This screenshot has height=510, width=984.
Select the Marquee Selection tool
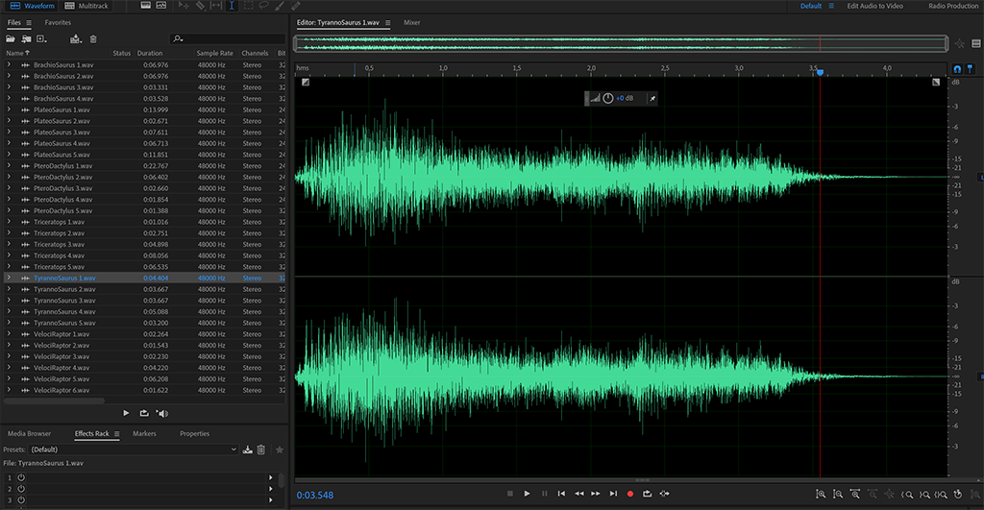click(248, 6)
